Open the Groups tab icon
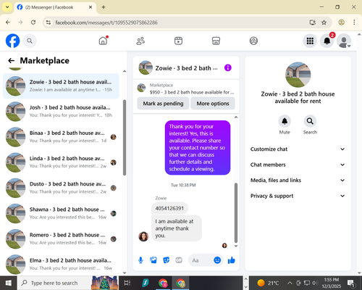This screenshot has width=362, height=290. pyautogui.click(x=253, y=41)
